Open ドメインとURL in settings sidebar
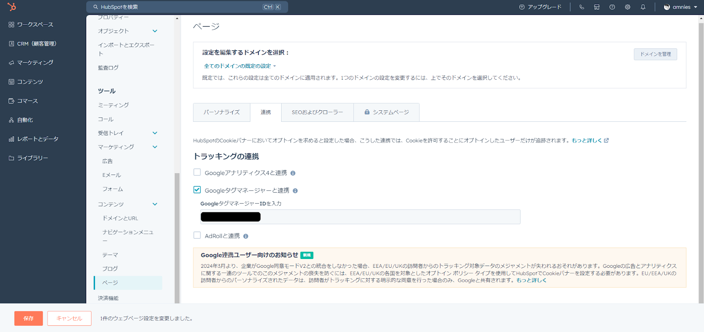This screenshot has height=332, width=704. tap(120, 218)
